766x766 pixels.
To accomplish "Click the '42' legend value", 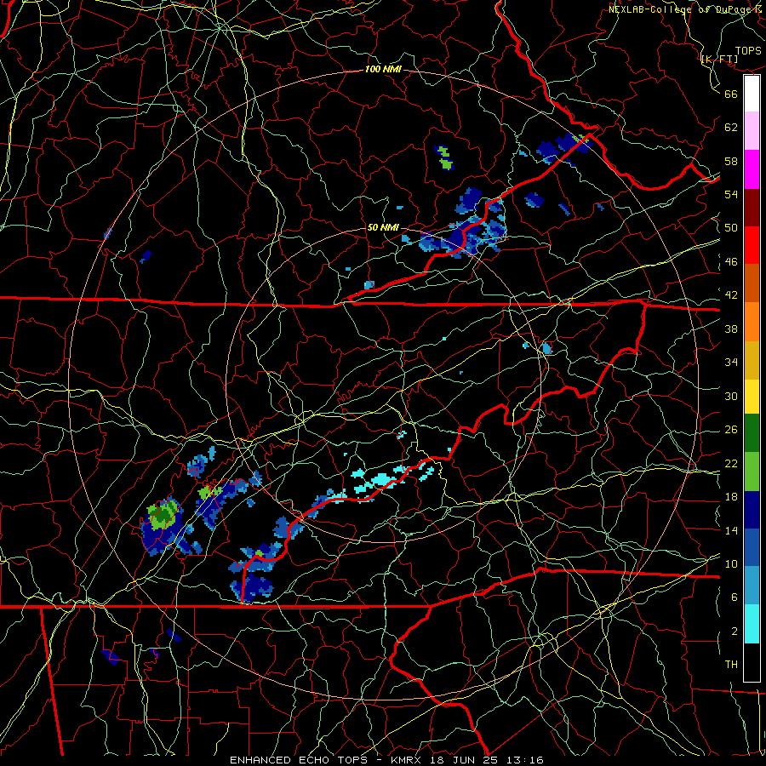I will [731, 295].
